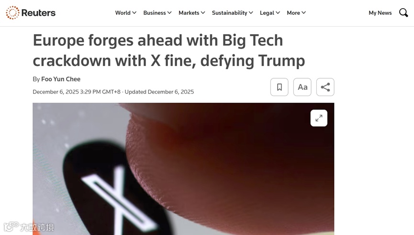The width and height of the screenshot is (414, 235).
Task: Select the Legal navigation item
Action: [267, 13]
